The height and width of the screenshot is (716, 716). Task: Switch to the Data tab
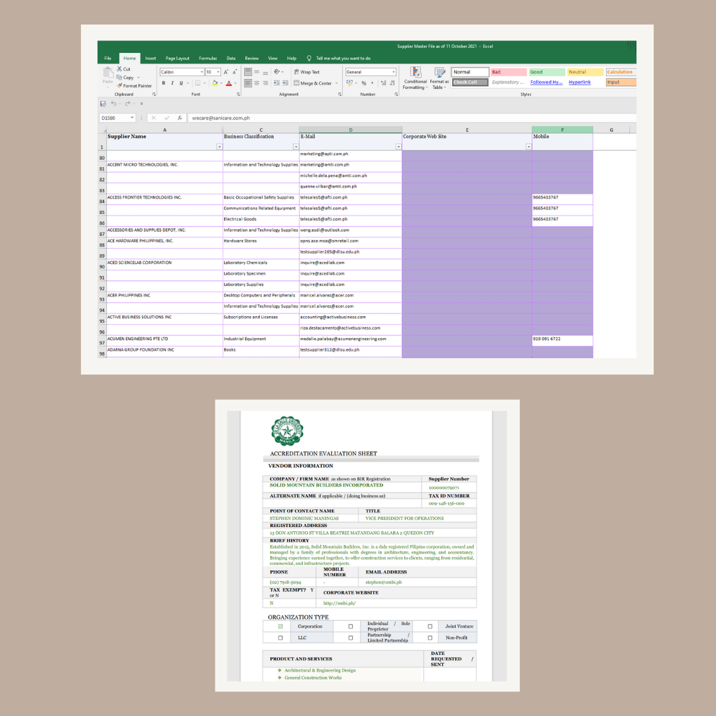pyautogui.click(x=231, y=58)
